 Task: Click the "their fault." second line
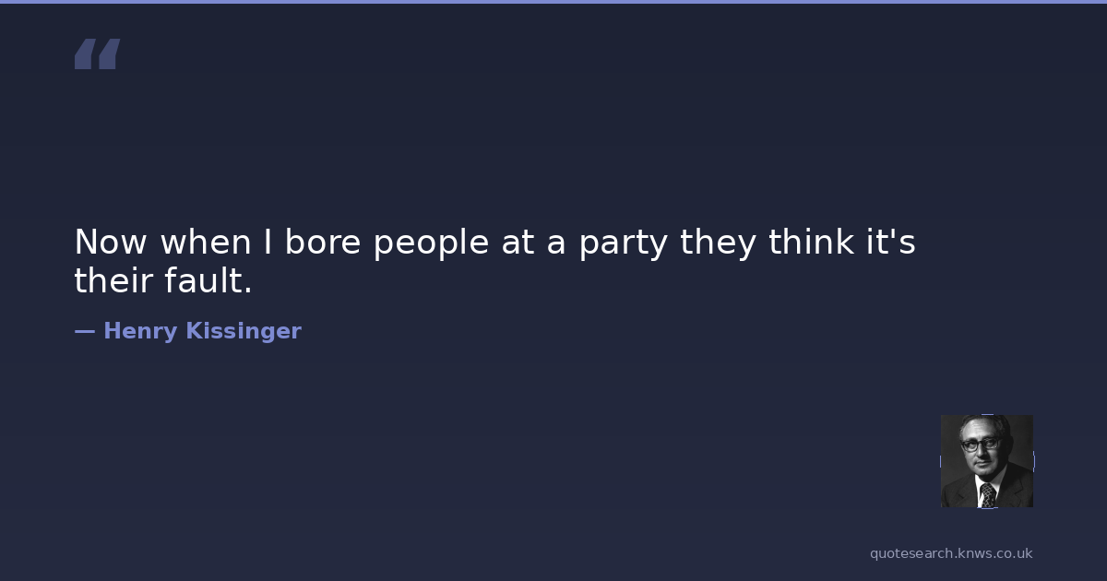pyautogui.click(x=163, y=282)
